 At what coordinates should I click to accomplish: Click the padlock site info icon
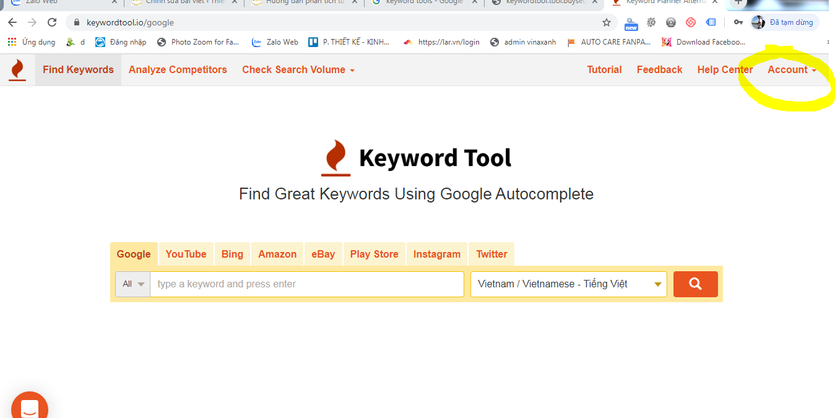click(77, 22)
